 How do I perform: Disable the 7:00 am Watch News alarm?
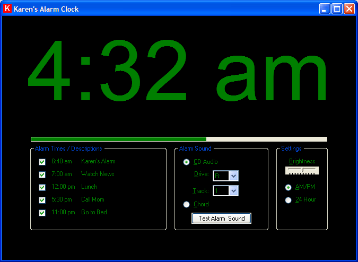[x=42, y=174]
